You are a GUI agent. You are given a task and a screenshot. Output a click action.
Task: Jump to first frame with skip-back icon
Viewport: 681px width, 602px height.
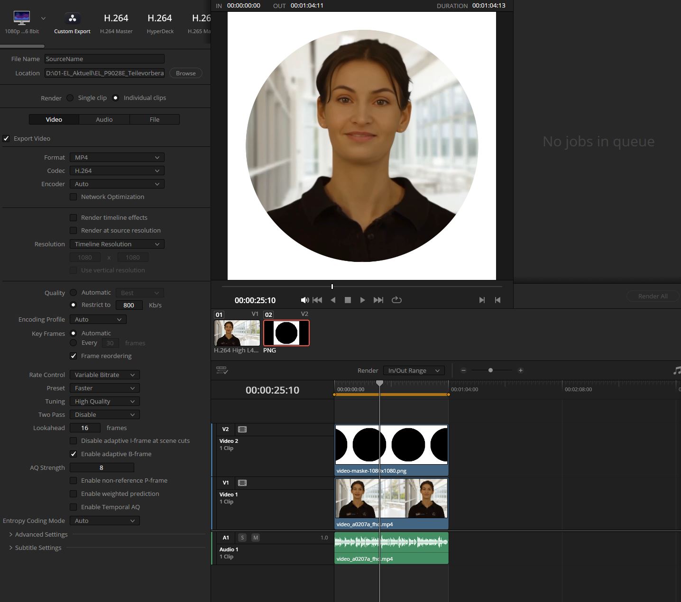click(x=317, y=300)
